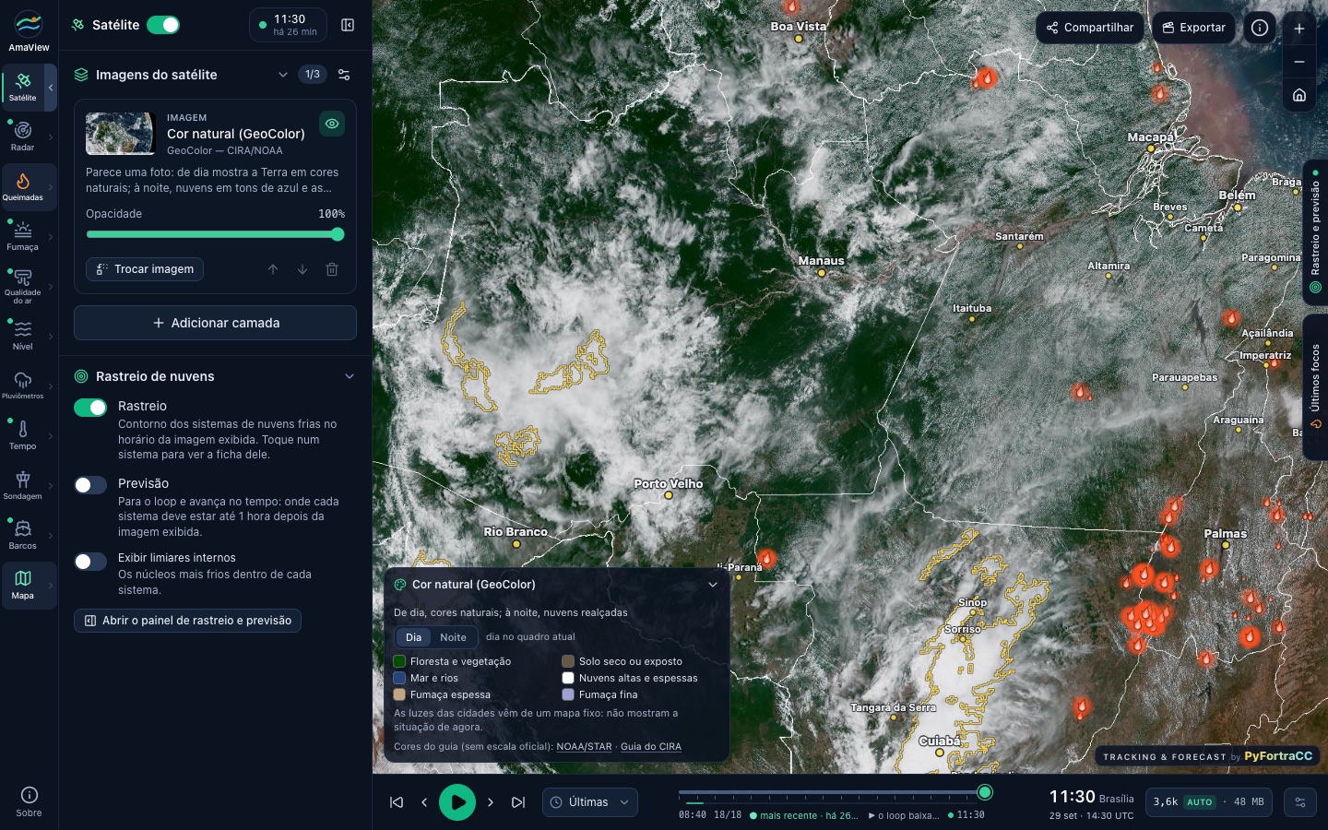Image resolution: width=1328 pixels, height=830 pixels.
Task: Expand the Últimos focos side tab
Action: coord(1315,386)
